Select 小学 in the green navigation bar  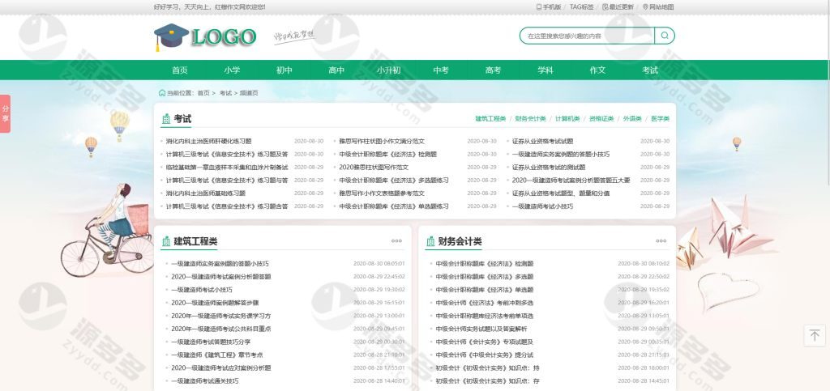point(232,70)
